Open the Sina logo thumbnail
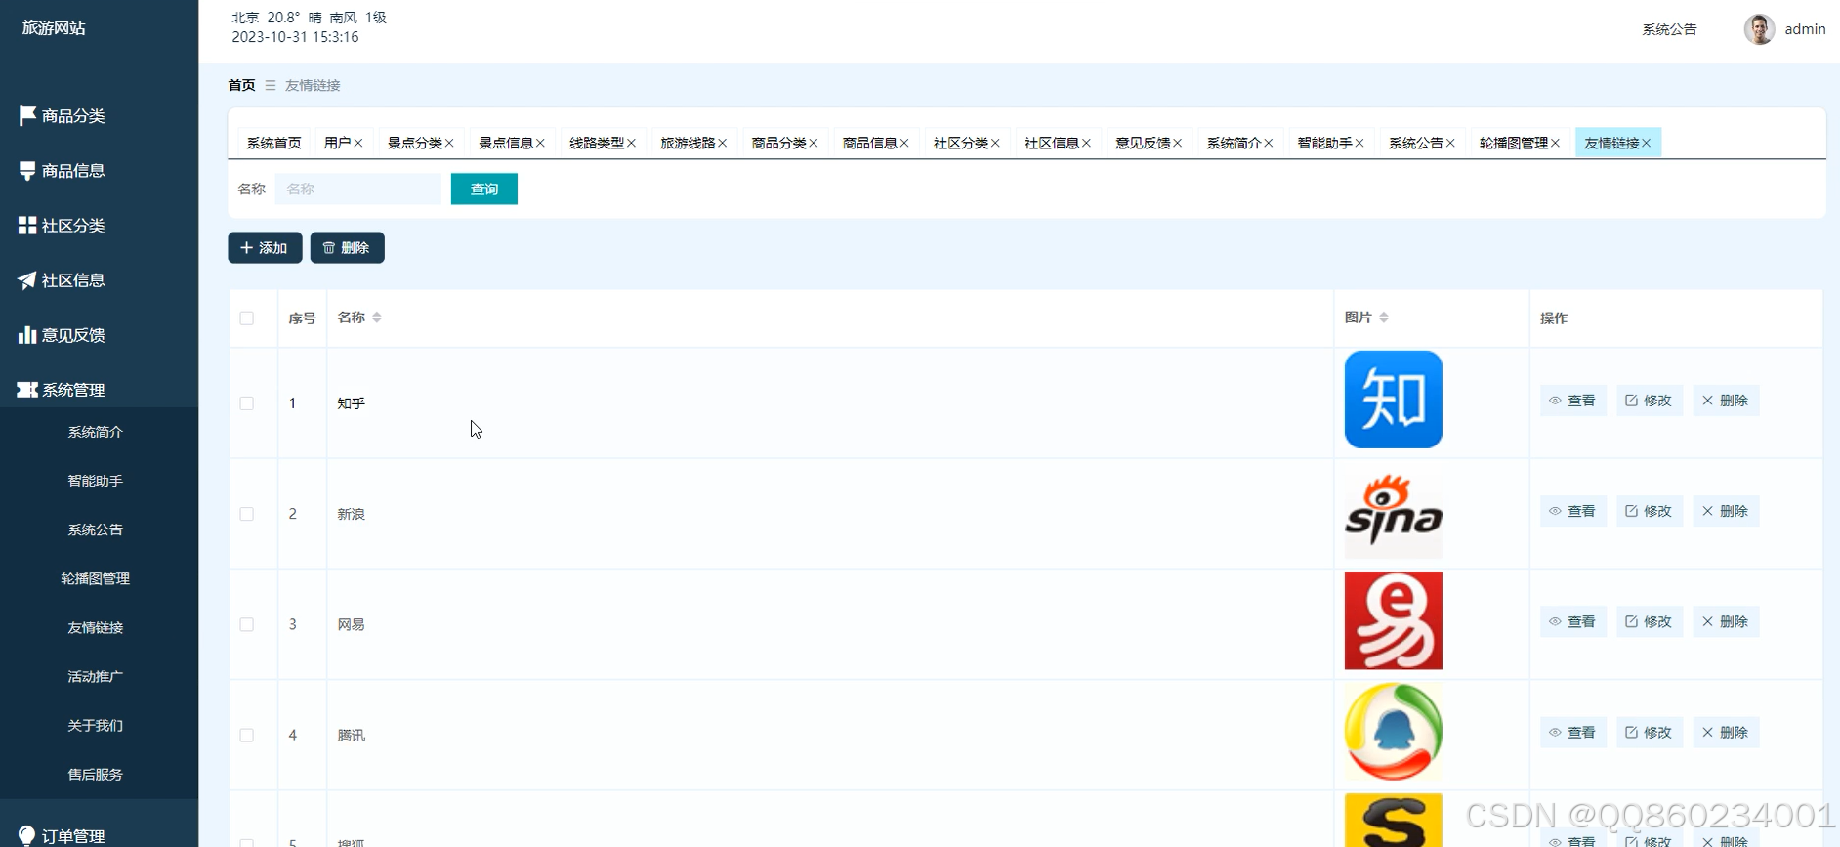Image resolution: width=1840 pixels, height=847 pixels. pos(1394,510)
